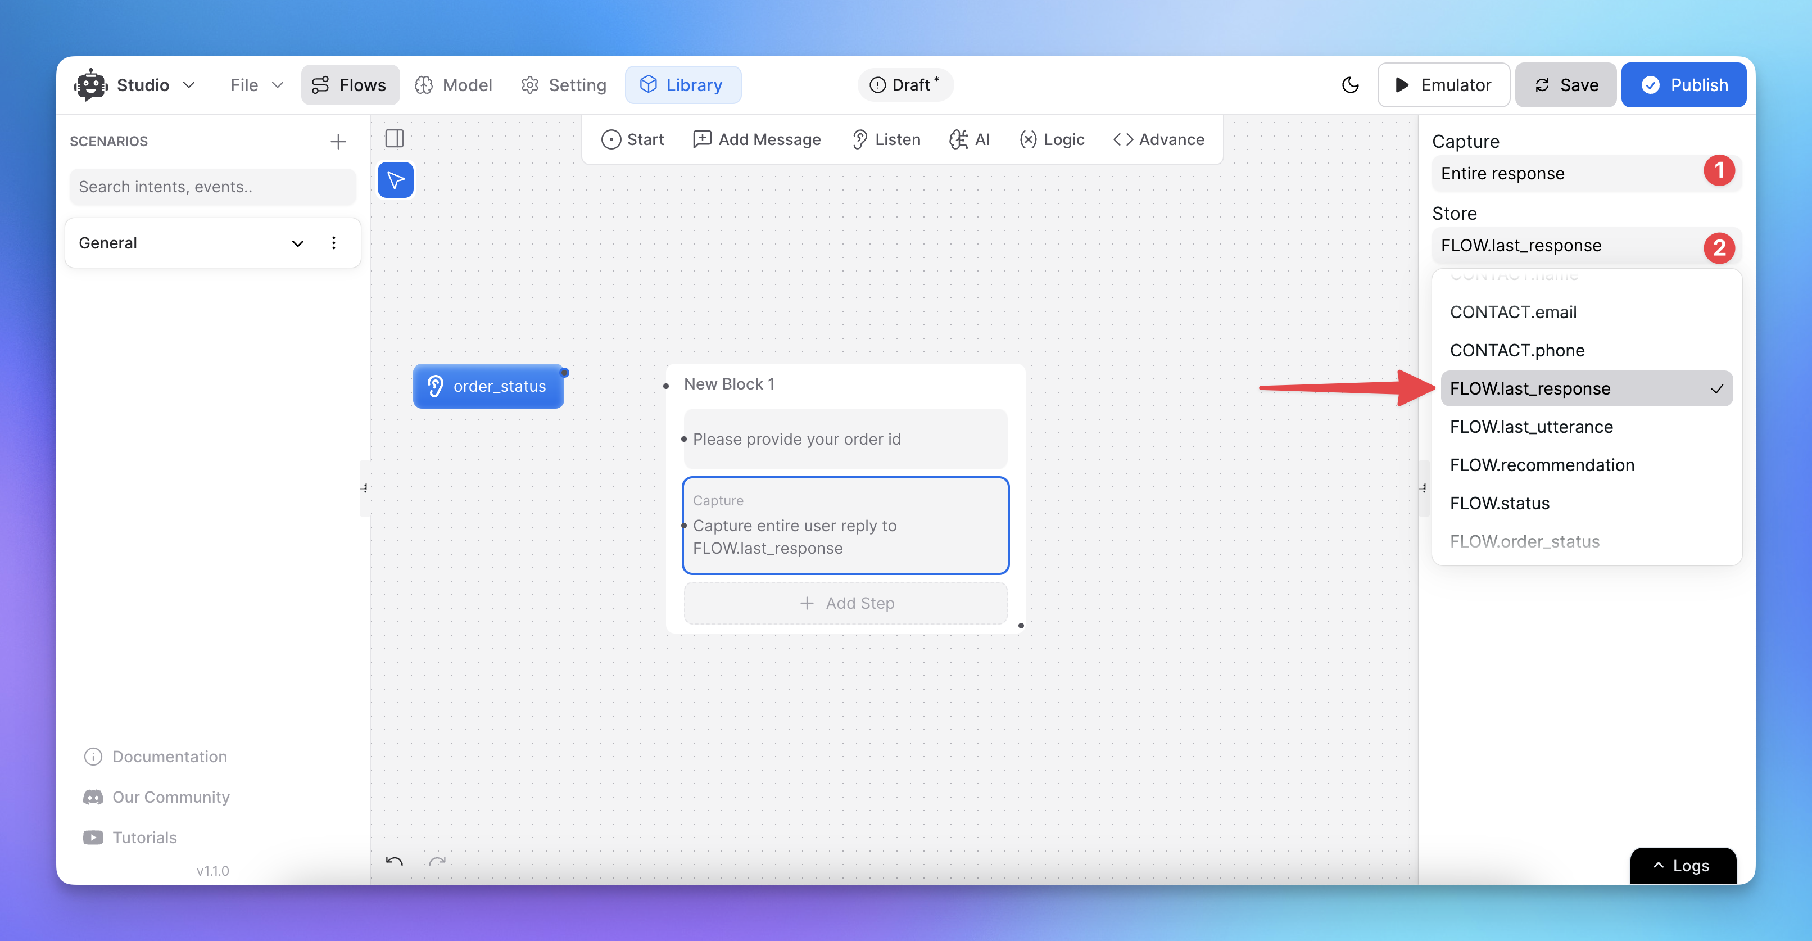Choose CONTACT.phone from the list
Viewport: 1812px width, 941px height.
tap(1587, 350)
